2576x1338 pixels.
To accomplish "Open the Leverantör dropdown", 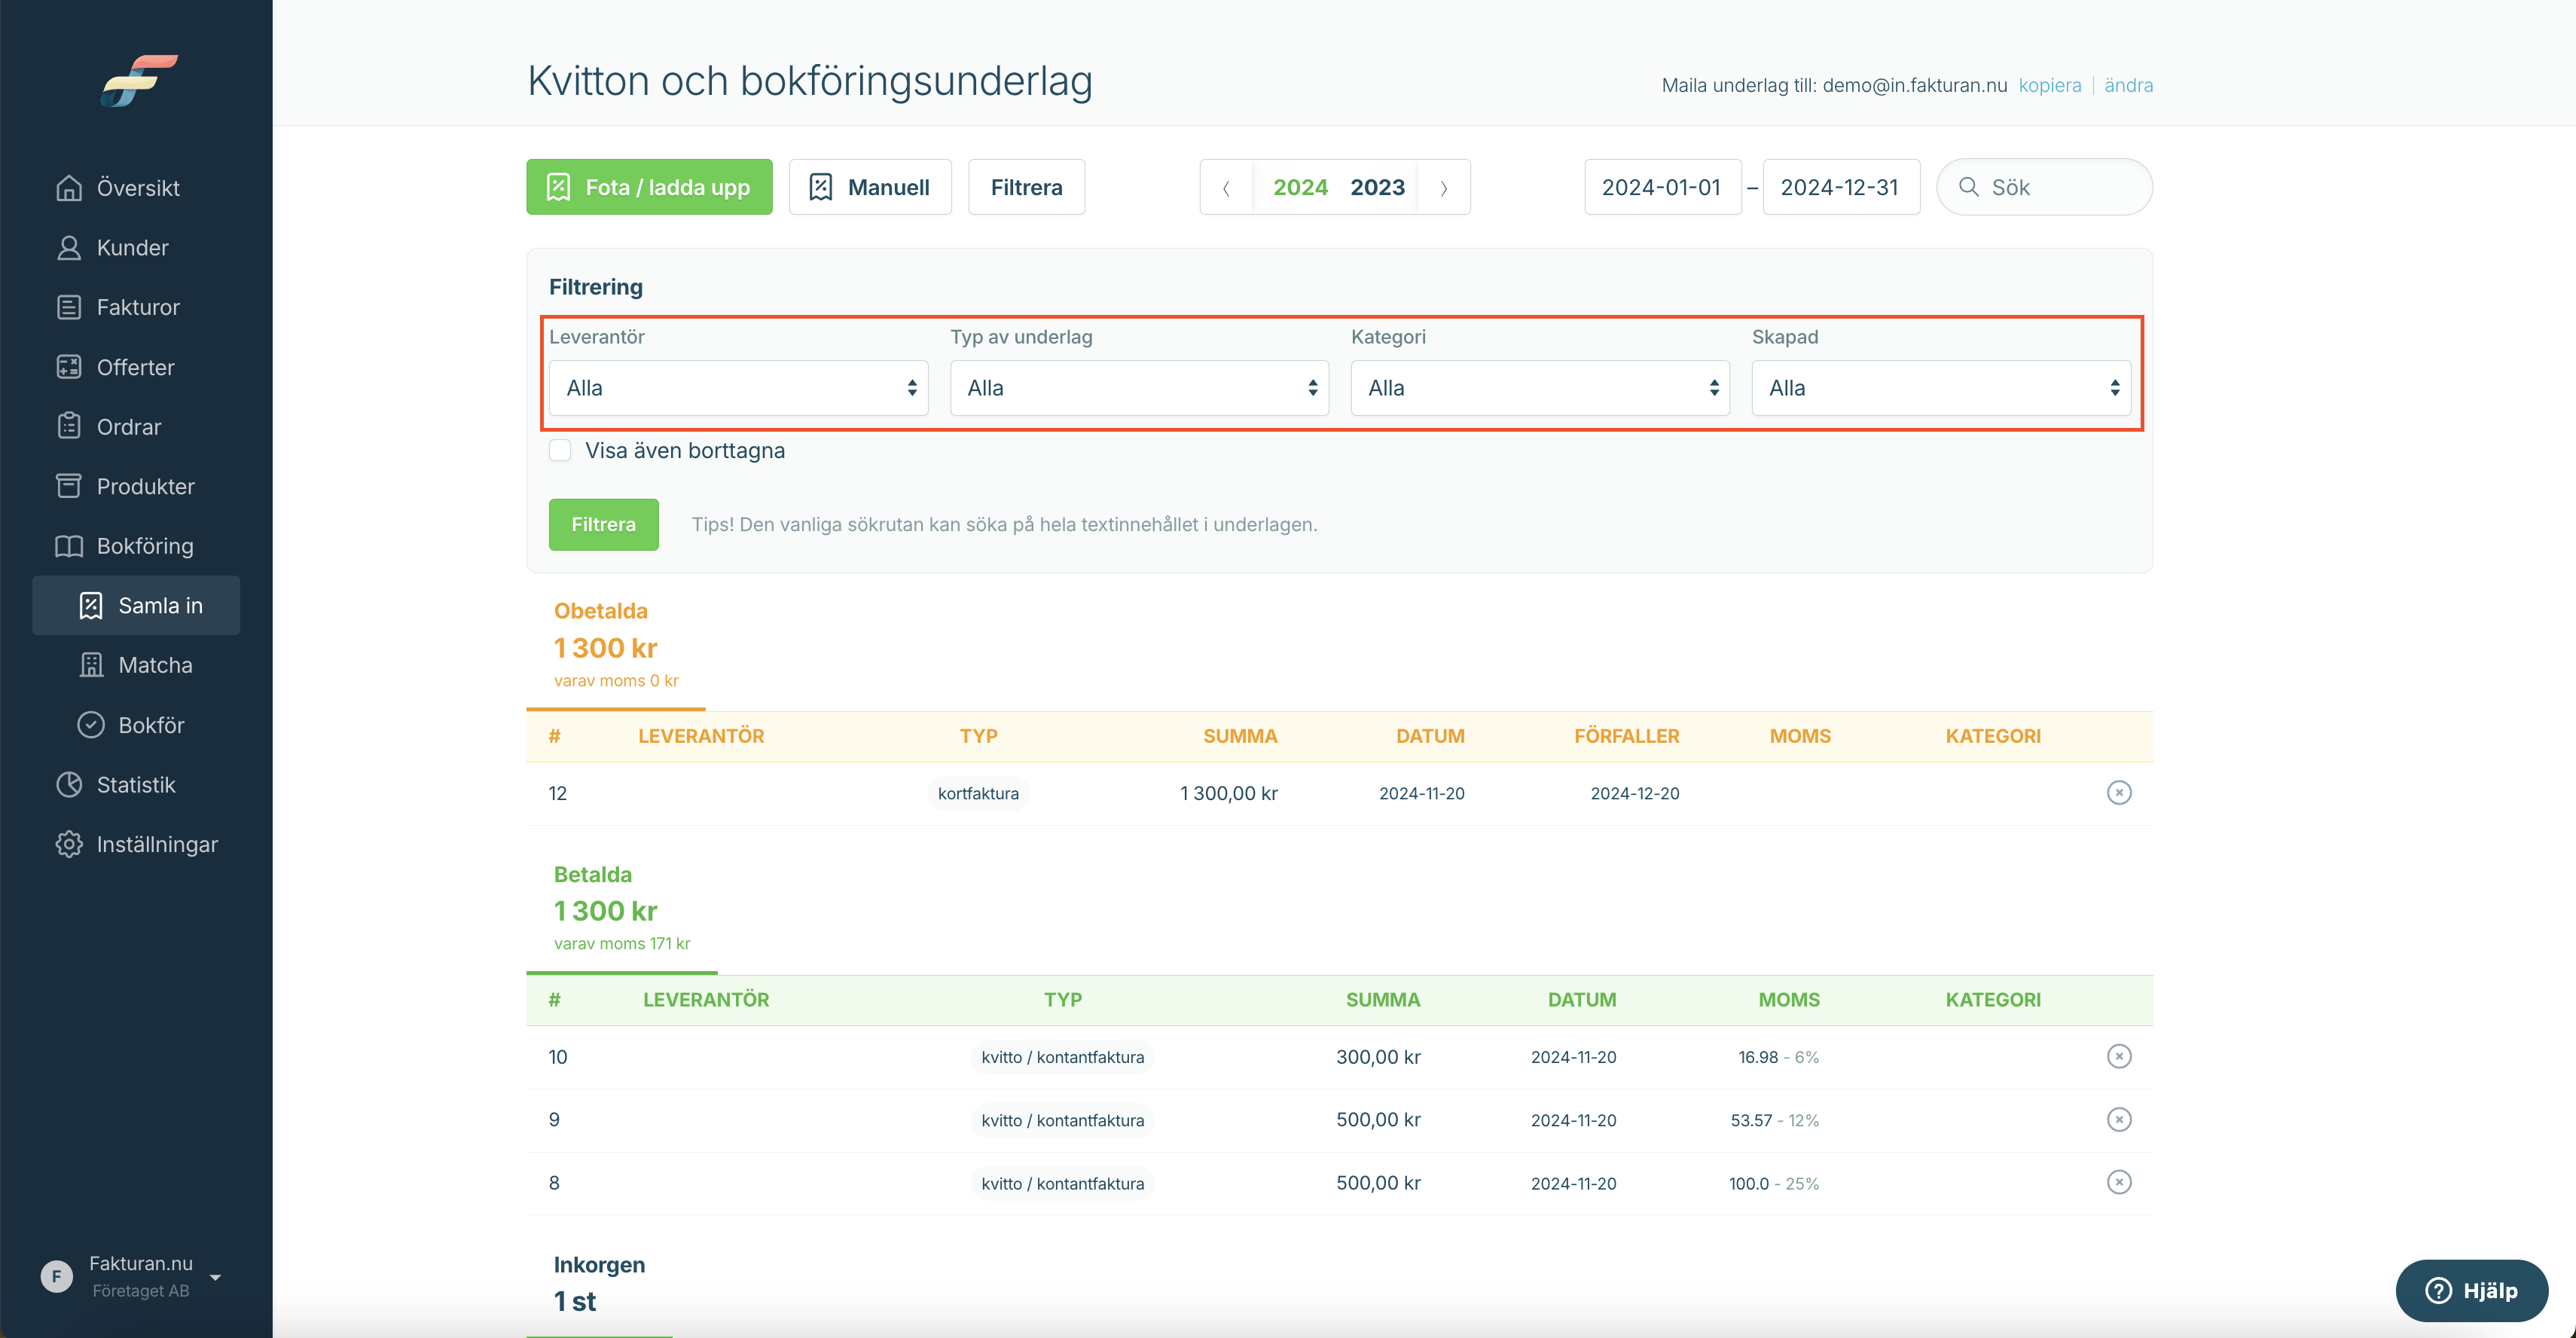I will [738, 388].
